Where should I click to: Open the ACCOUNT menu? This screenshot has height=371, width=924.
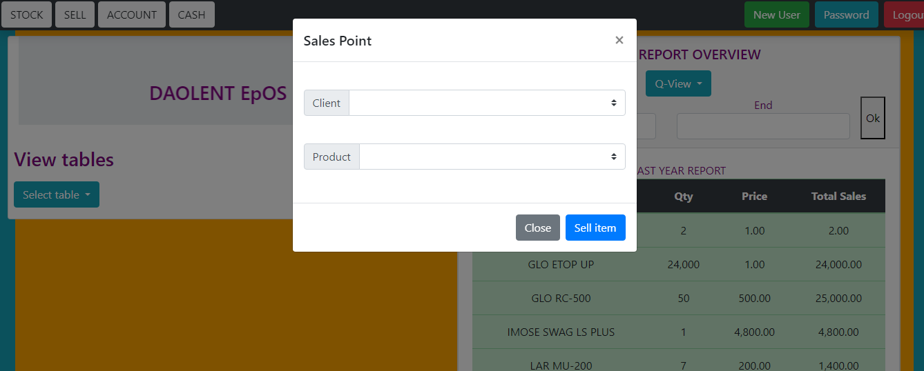(132, 14)
